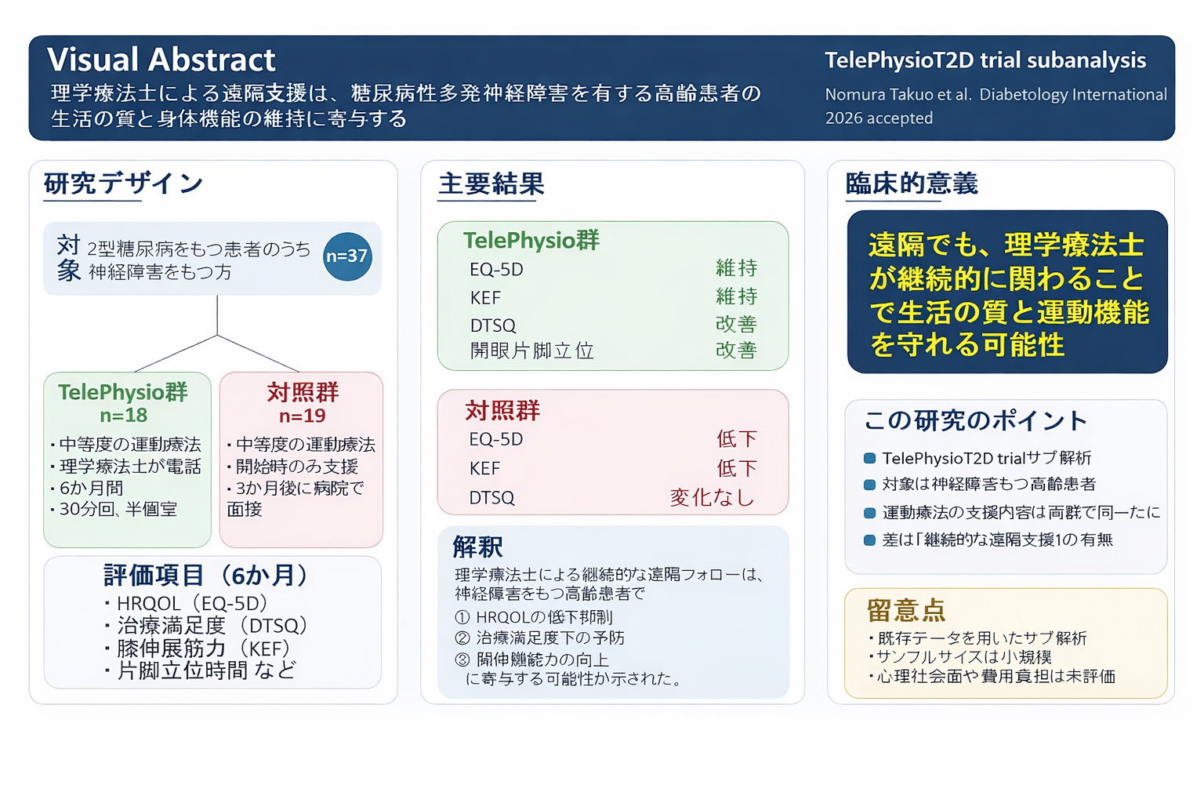This screenshot has width=1204, height=803.
Task: Select the 臨床的意義 section heading
Action: tap(912, 183)
